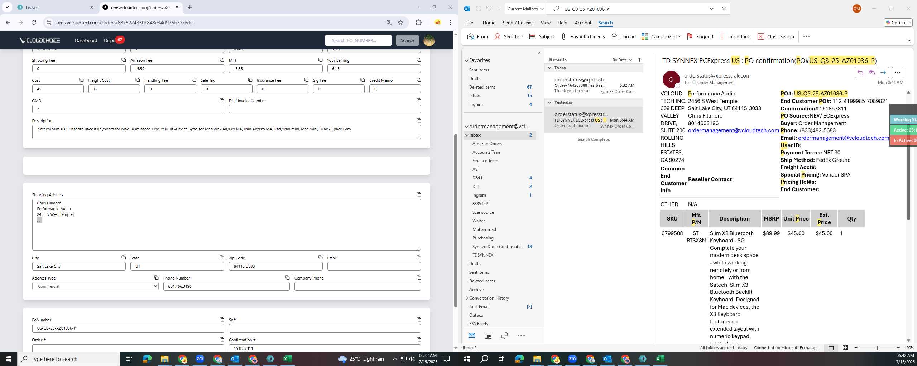Bookmark this page with the star icon
917x366 pixels.
pyautogui.click(x=400, y=23)
